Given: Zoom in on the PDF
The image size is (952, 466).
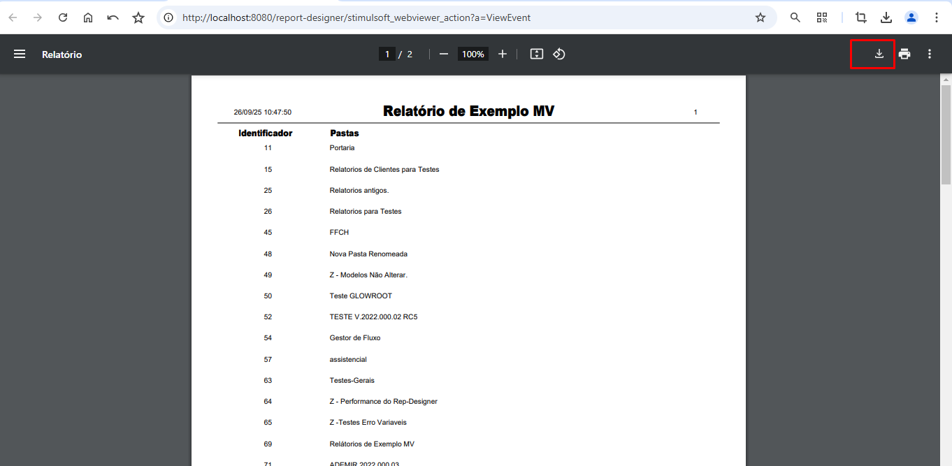Looking at the screenshot, I should tap(502, 54).
